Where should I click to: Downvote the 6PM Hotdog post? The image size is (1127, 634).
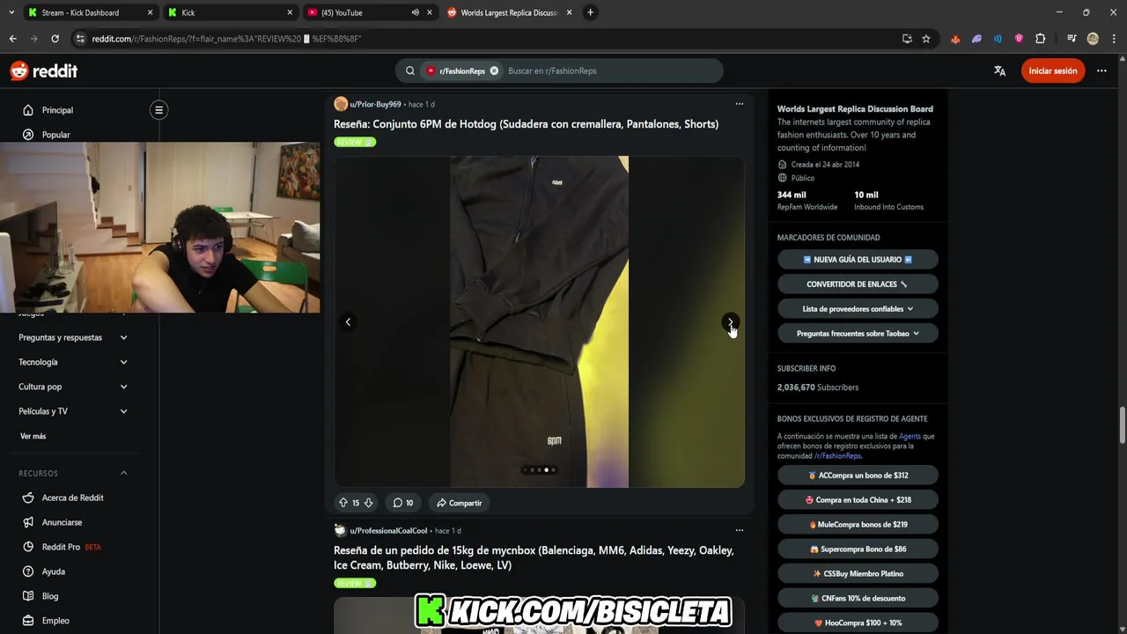point(368,503)
